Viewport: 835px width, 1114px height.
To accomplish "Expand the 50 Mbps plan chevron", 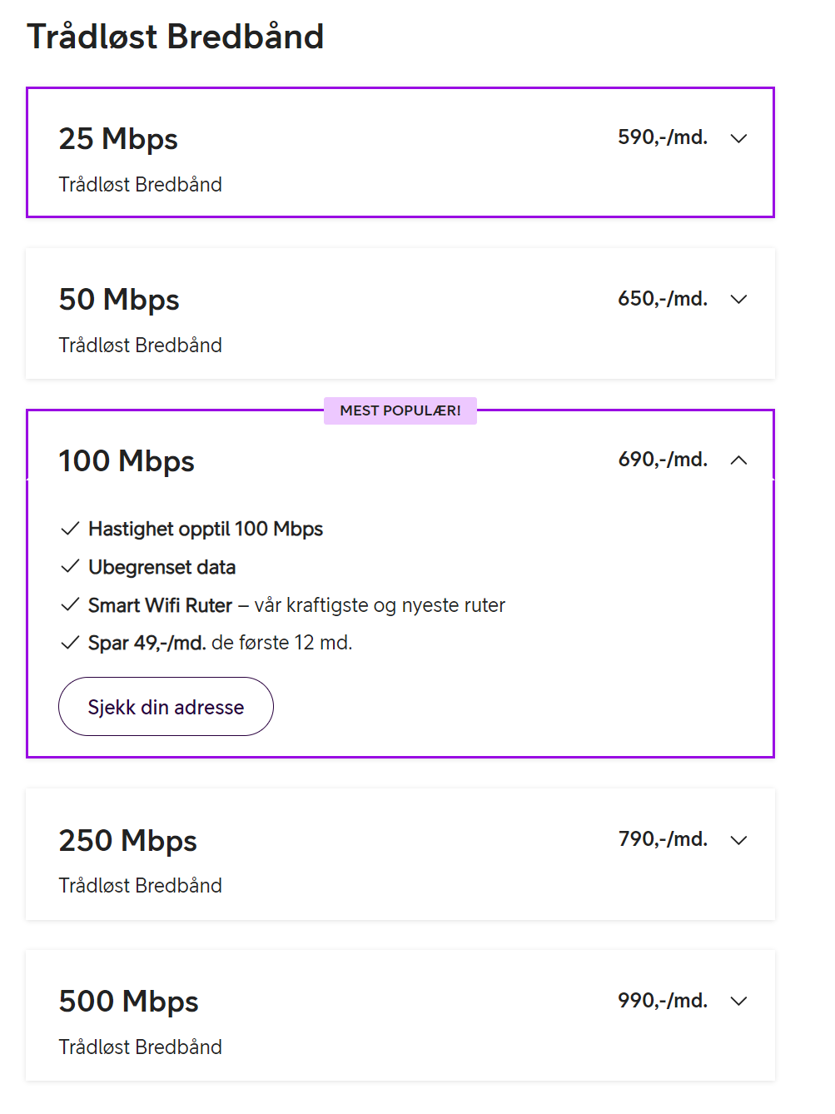I will pos(738,299).
